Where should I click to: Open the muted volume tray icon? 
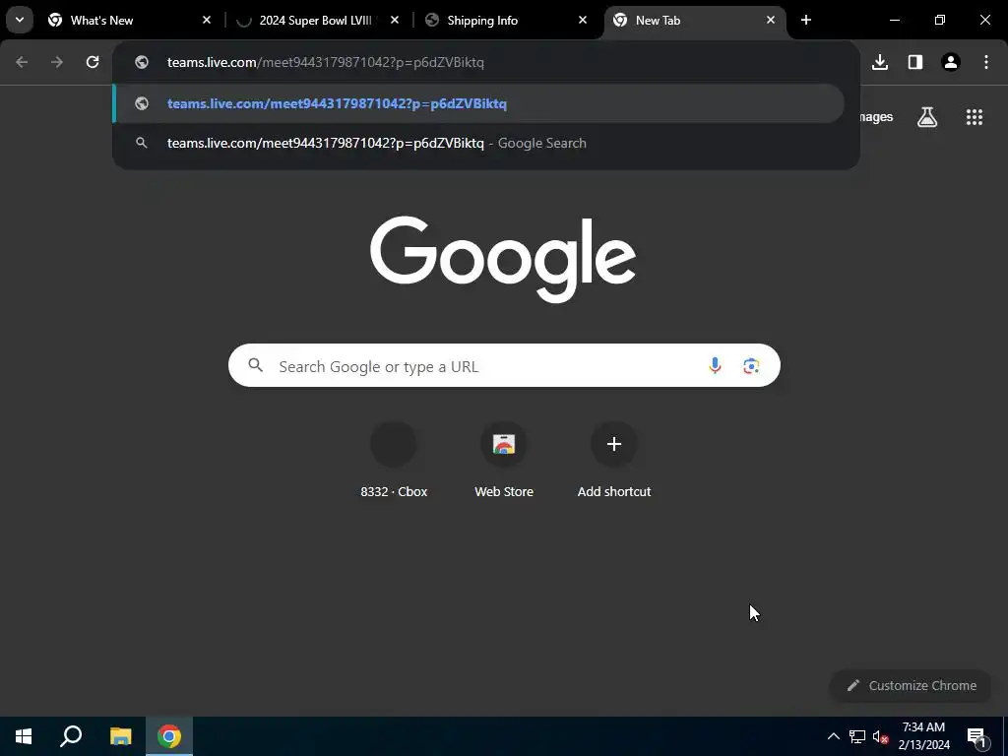880,736
